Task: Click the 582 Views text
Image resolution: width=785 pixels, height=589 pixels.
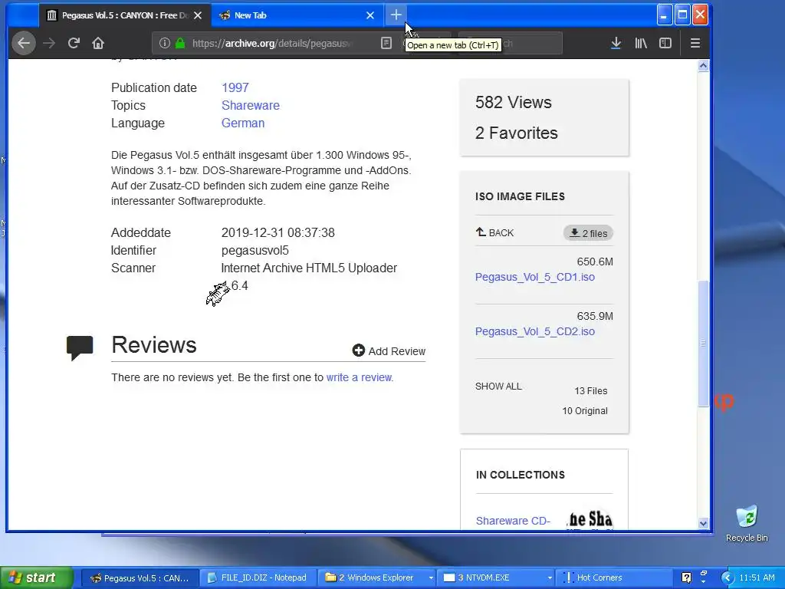Action: 513,102
